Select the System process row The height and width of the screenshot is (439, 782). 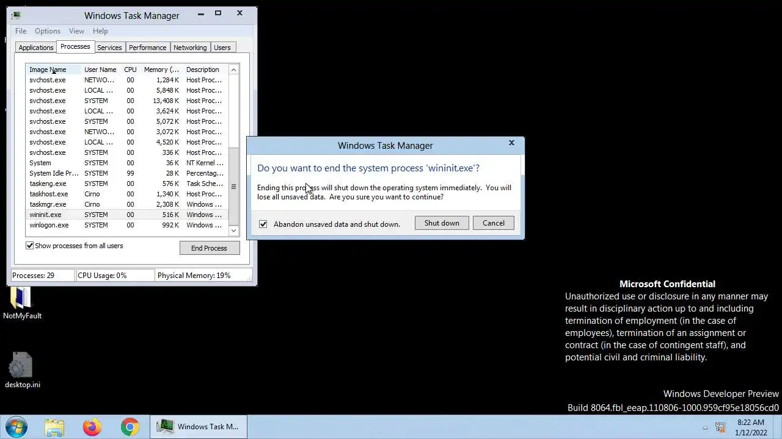tap(127, 163)
